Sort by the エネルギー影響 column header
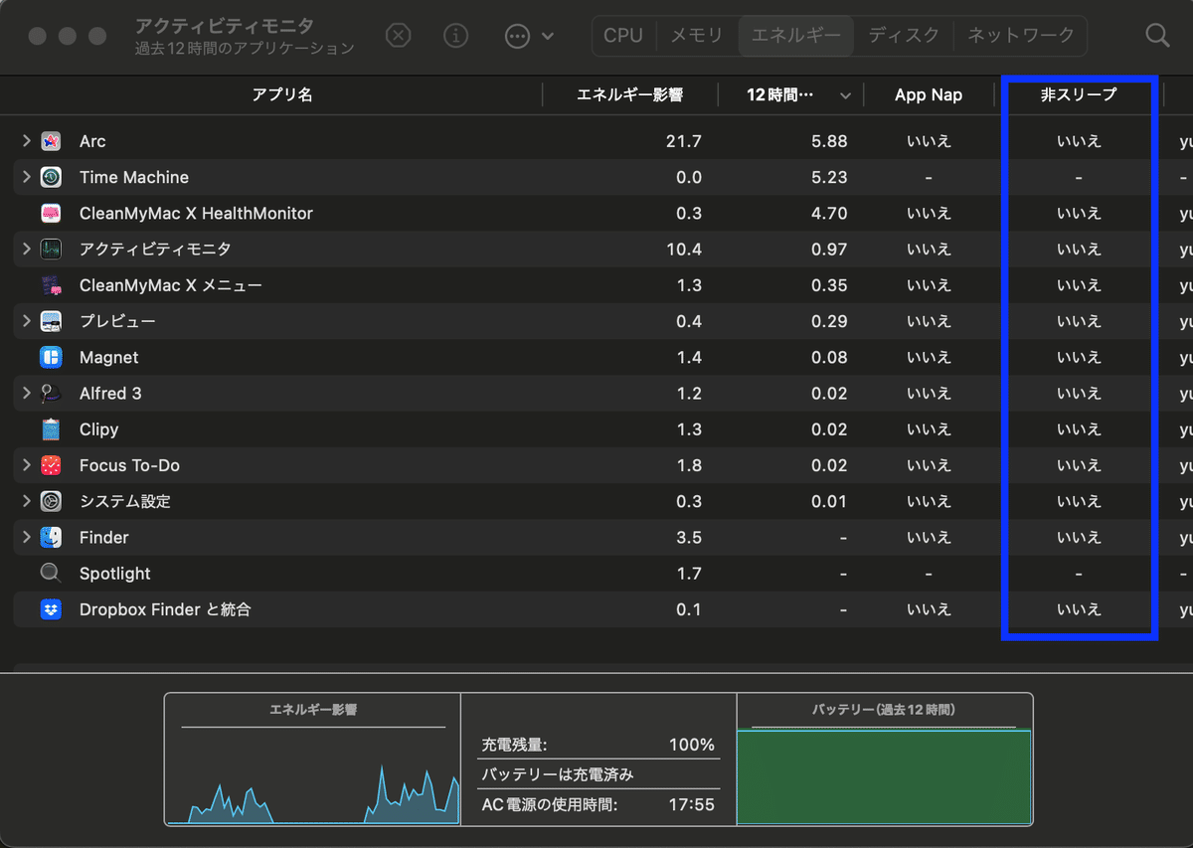1193x848 pixels. pos(630,94)
